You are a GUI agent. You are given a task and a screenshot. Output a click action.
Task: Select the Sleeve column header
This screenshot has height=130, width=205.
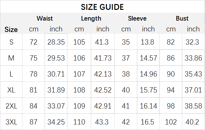[x=137, y=18]
